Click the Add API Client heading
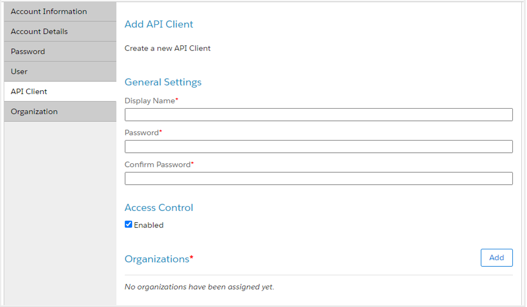The height and width of the screenshot is (307, 527). 159,24
